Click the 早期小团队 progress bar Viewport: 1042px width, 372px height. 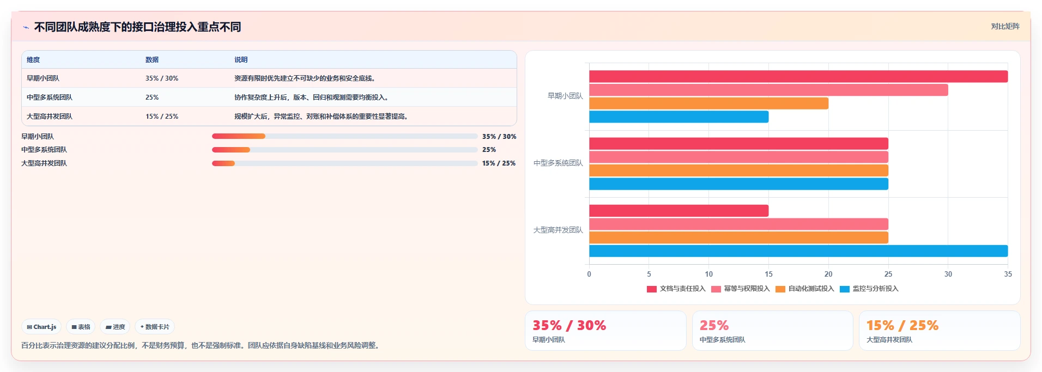344,136
